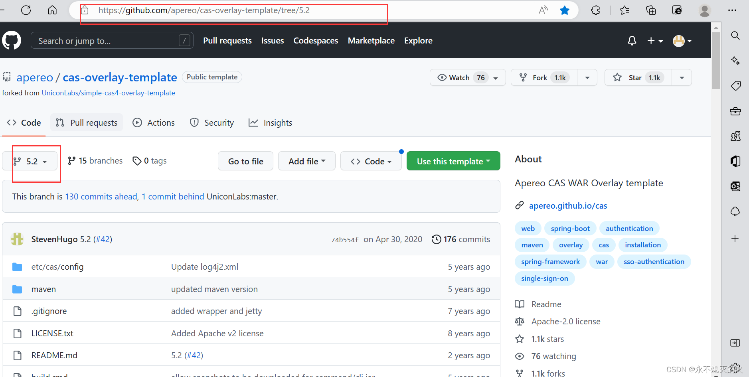Open the apereo organization link
The image size is (749, 377).
click(35, 77)
